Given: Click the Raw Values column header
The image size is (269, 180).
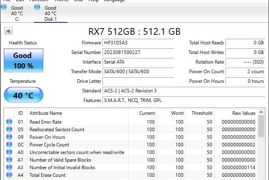Looking at the screenshot, I should click(x=243, y=113).
